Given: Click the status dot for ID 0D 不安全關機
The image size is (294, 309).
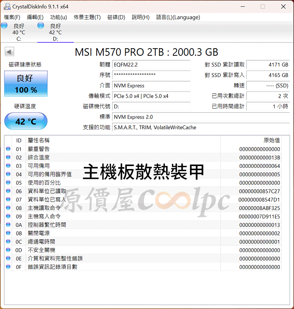Looking at the screenshot, I should [8, 250].
